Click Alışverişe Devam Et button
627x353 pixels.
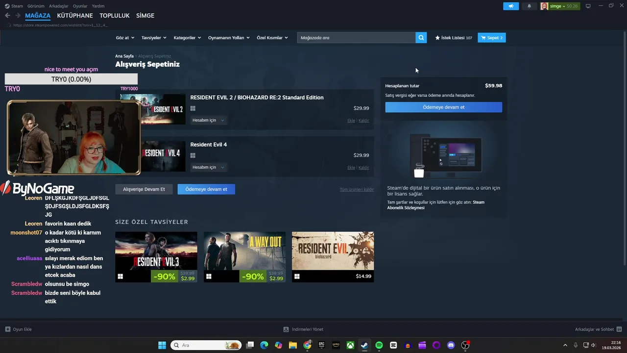(144, 189)
